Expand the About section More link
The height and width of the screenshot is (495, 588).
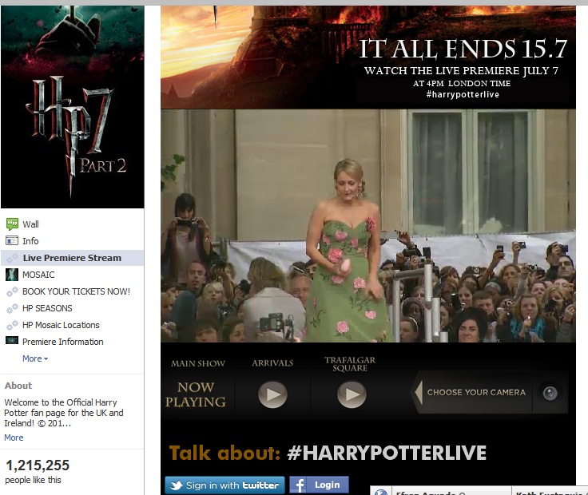click(14, 438)
